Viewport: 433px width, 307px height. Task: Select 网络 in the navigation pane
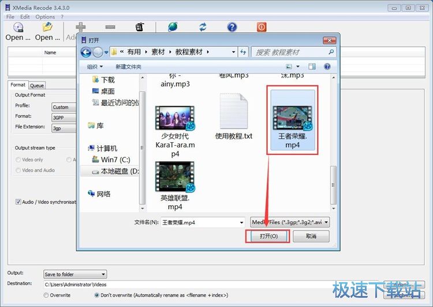[99, 194]
